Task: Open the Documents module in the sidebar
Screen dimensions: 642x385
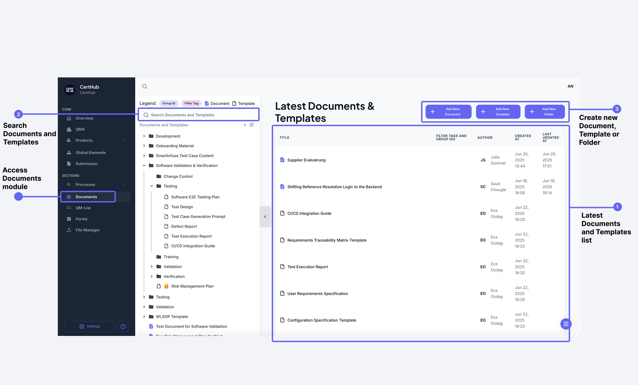Action: point(87,196)
